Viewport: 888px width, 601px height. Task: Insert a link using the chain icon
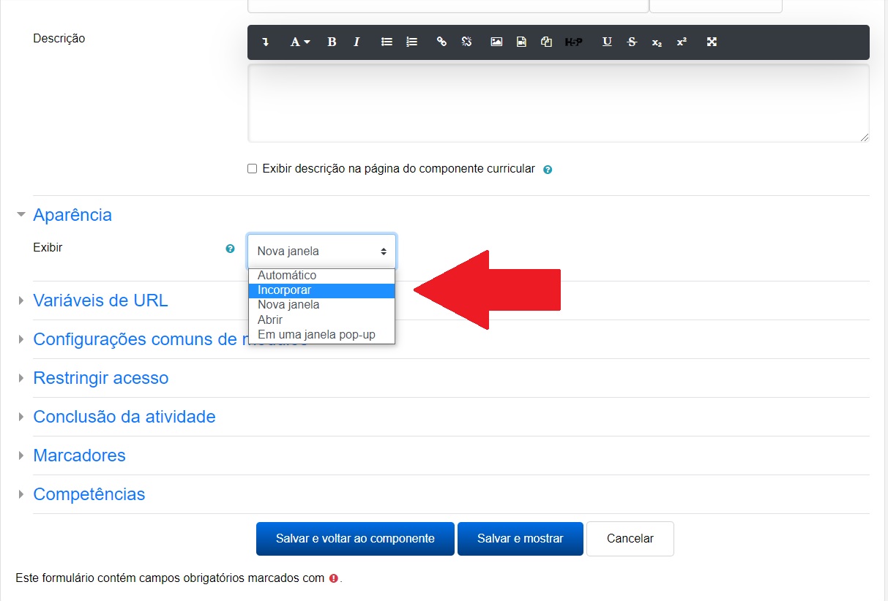click(441, 42)
